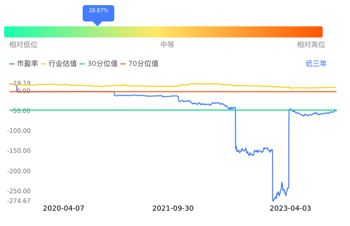This screenshot has width=350, height=226.
Task: Toggle the 30分位值 legend item
Action: (99, 64)
